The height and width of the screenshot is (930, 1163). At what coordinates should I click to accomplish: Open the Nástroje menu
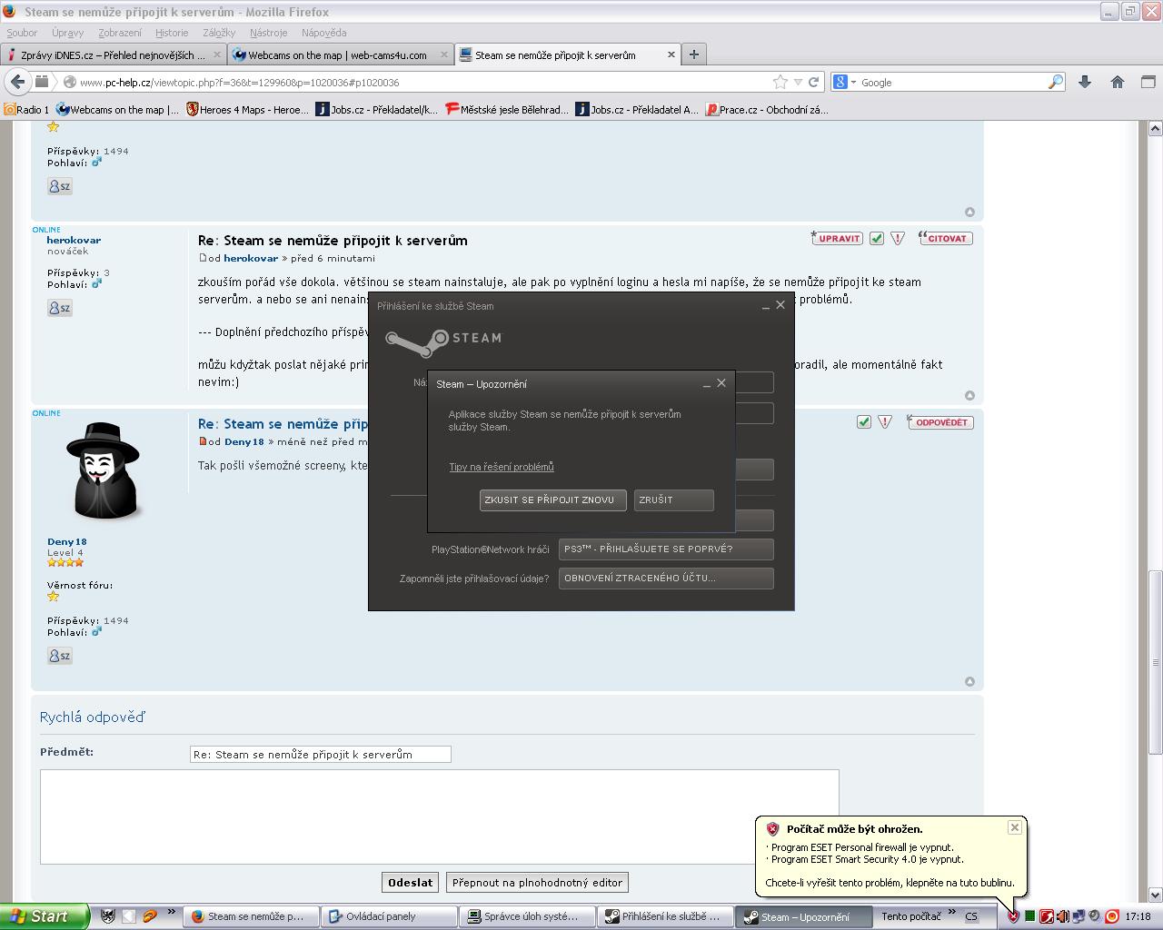point(268,33)
